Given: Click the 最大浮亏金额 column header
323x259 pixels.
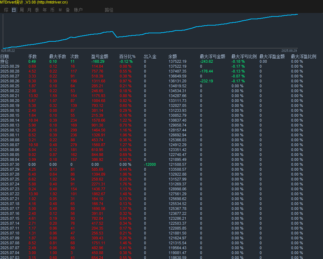Looking at the screenshot, I should 212,56.
